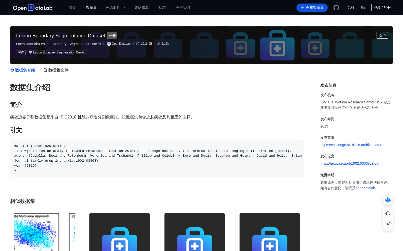Open the feedback note icon
The image size is (403, 251).
(388, 224)
